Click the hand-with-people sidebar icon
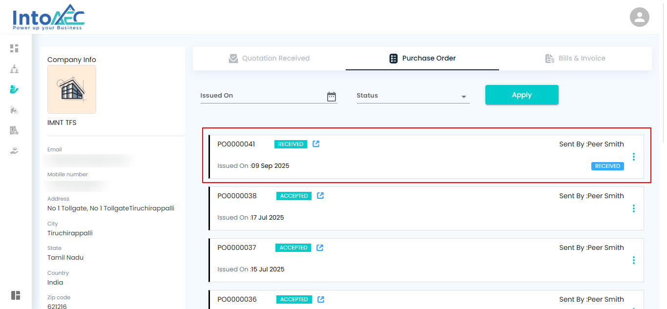The height and width of the screenshot is (309, 667). [14, 151]
